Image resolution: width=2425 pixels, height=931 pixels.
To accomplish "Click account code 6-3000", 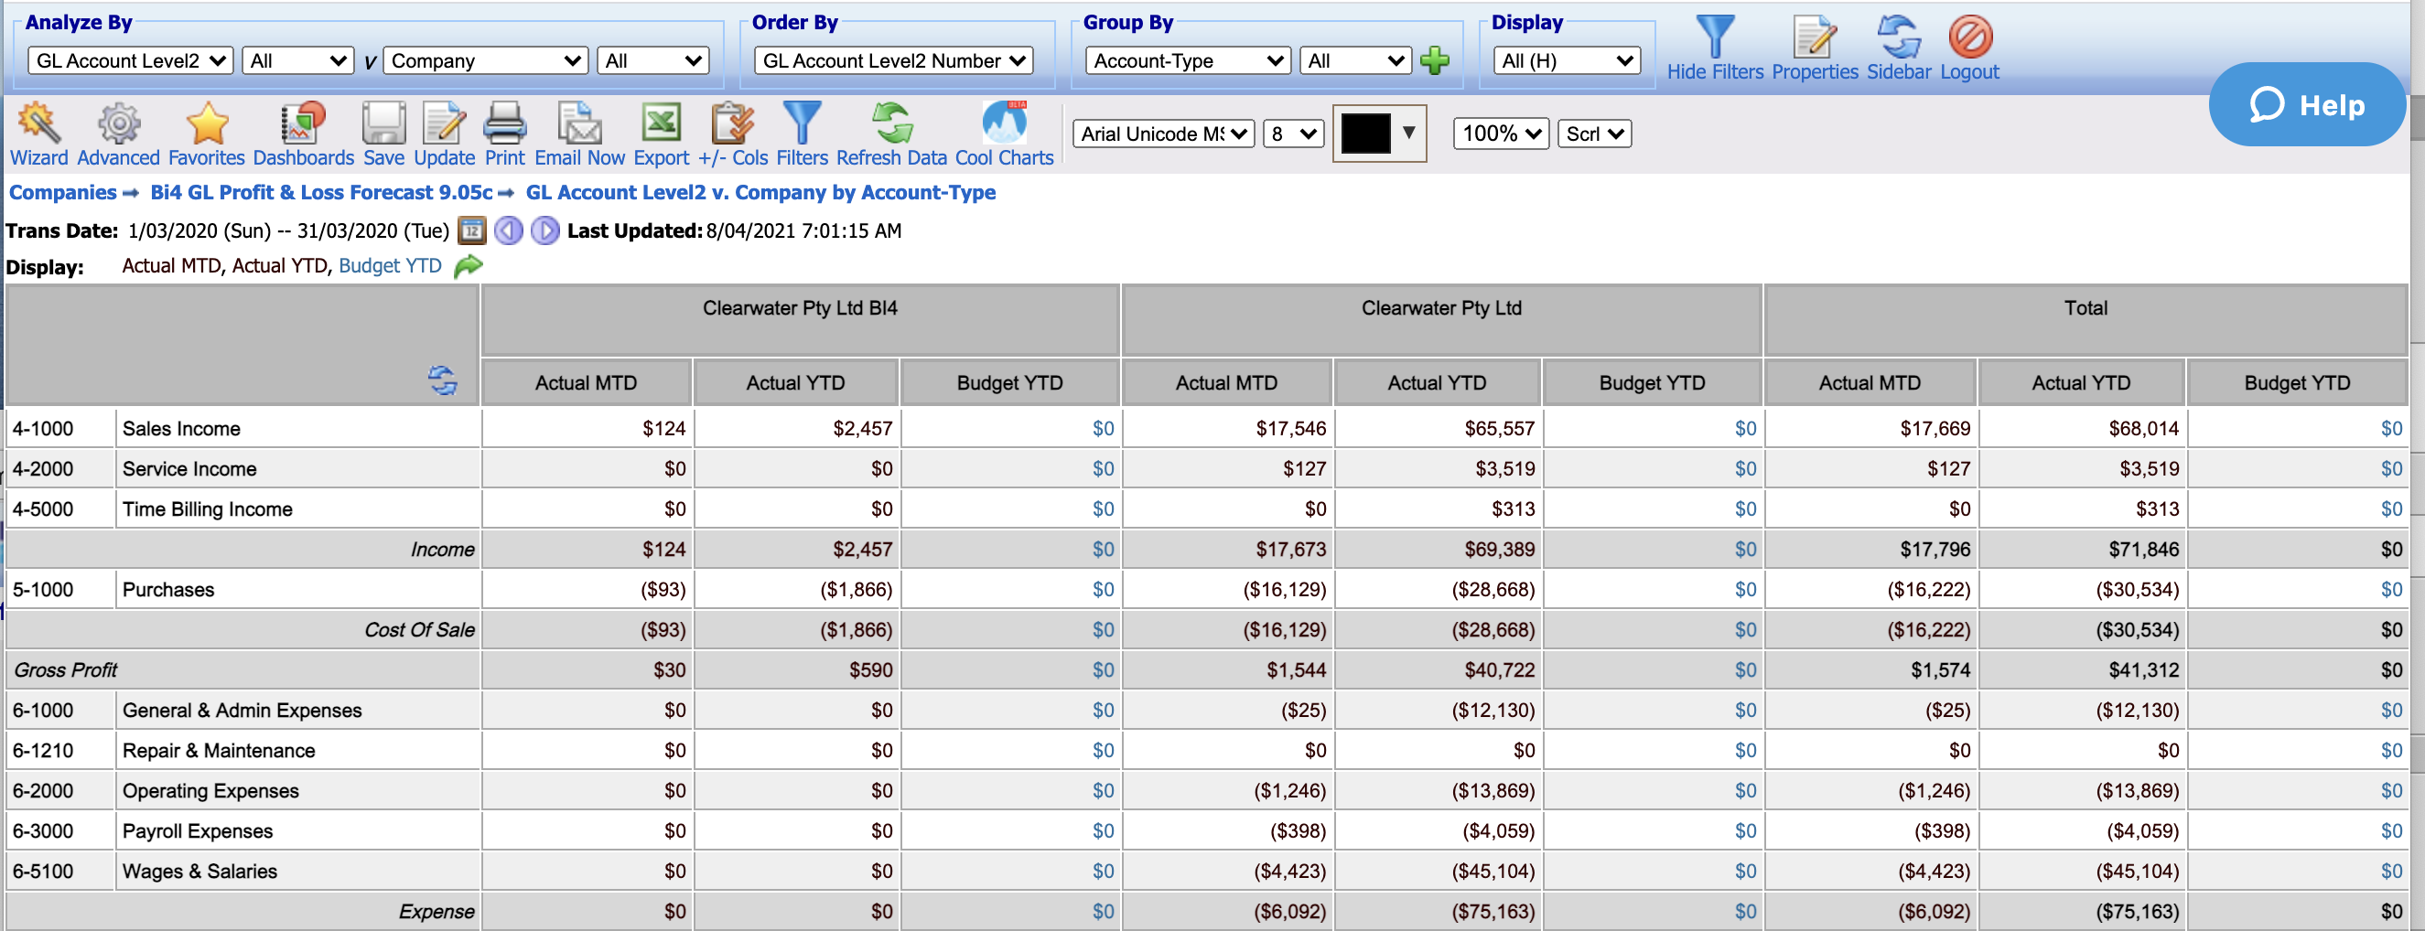I will tap(42, 831).
